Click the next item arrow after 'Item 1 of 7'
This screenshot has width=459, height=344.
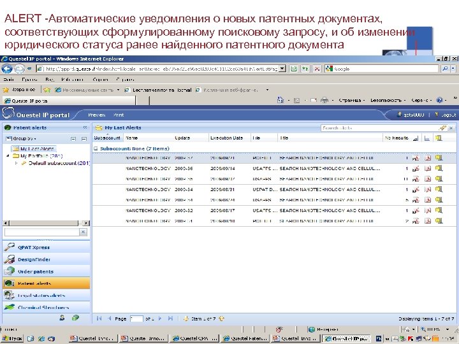click(x=221, y=319)
